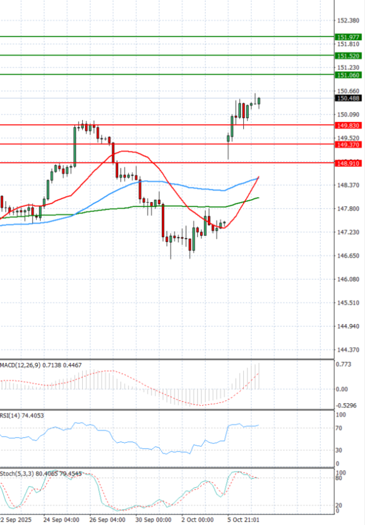This screenshot has height=525, width=365.
Task: Click the 0.773 value on the MACD scale
Action: pyautogui.click(x=344, y=364)
